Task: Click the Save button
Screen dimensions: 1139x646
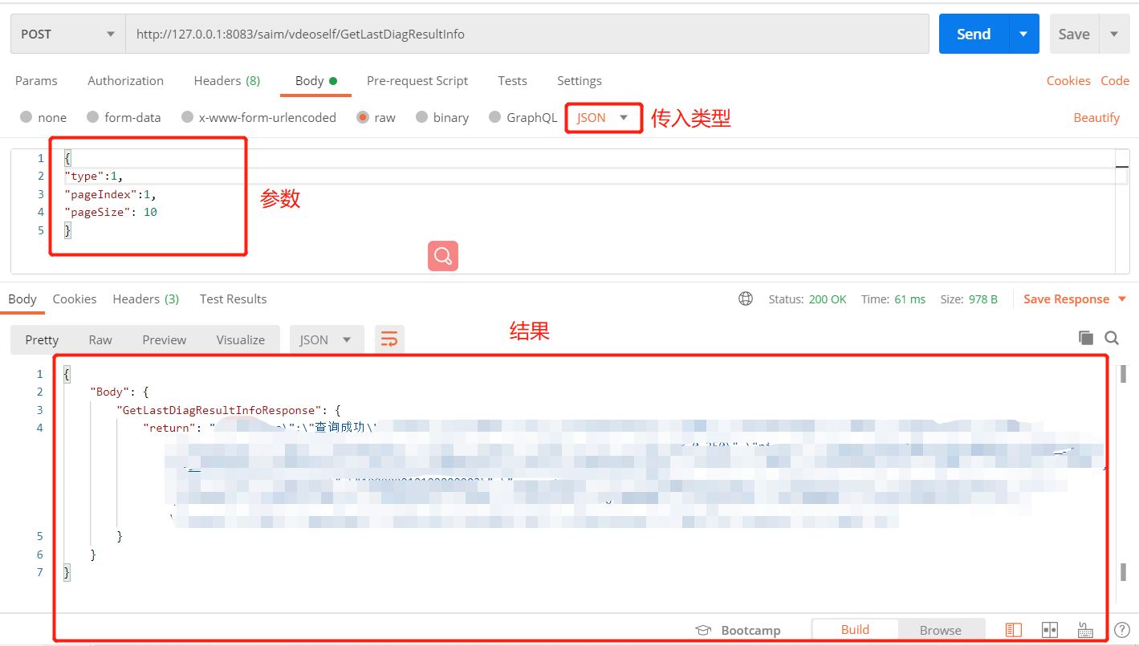Action: click(1074, 34)
